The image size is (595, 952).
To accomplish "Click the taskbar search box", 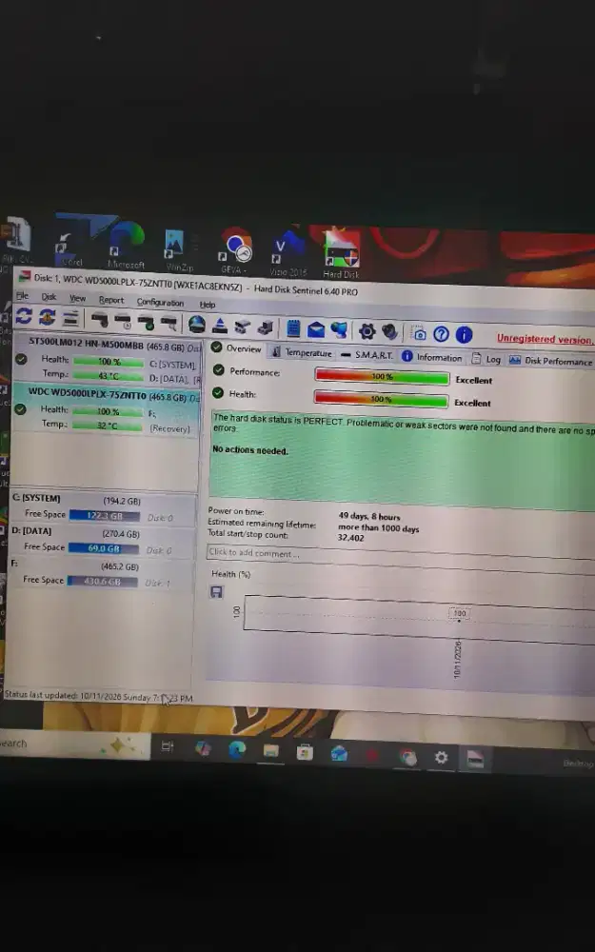I will pos(74,744).
